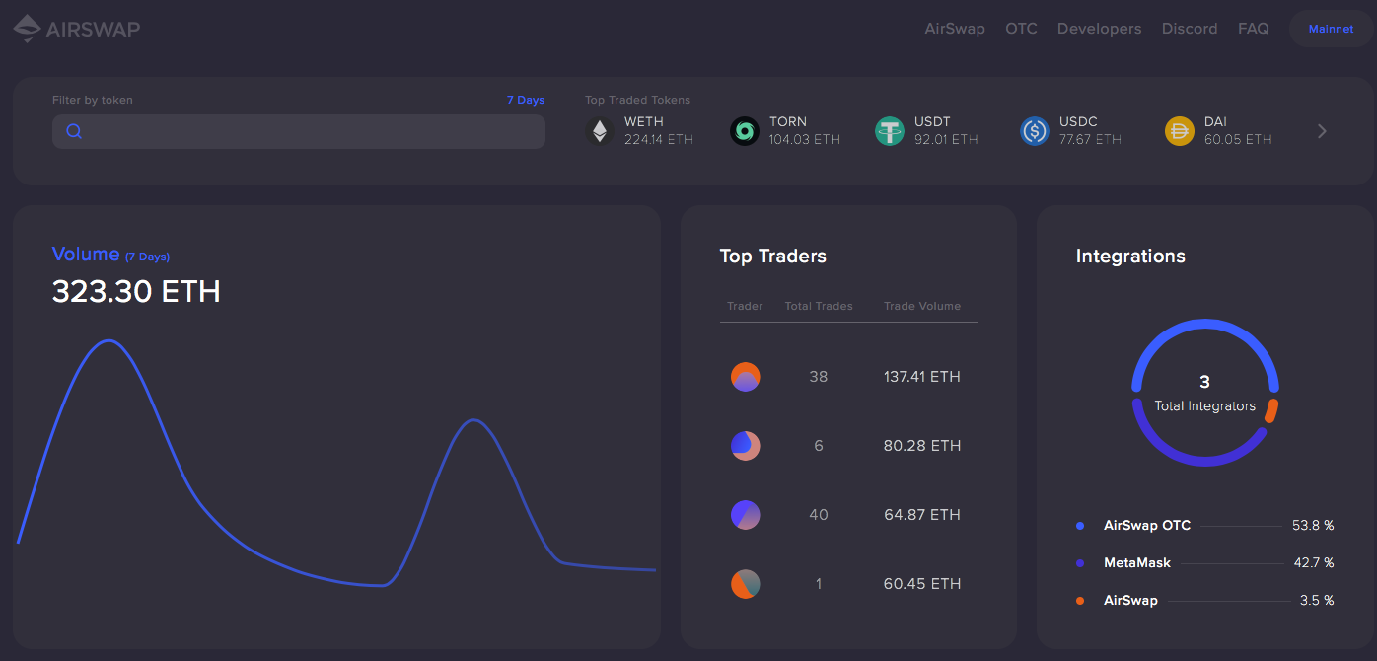
Task: Open the OTC nav link
Action: [x=1021, y=29]
